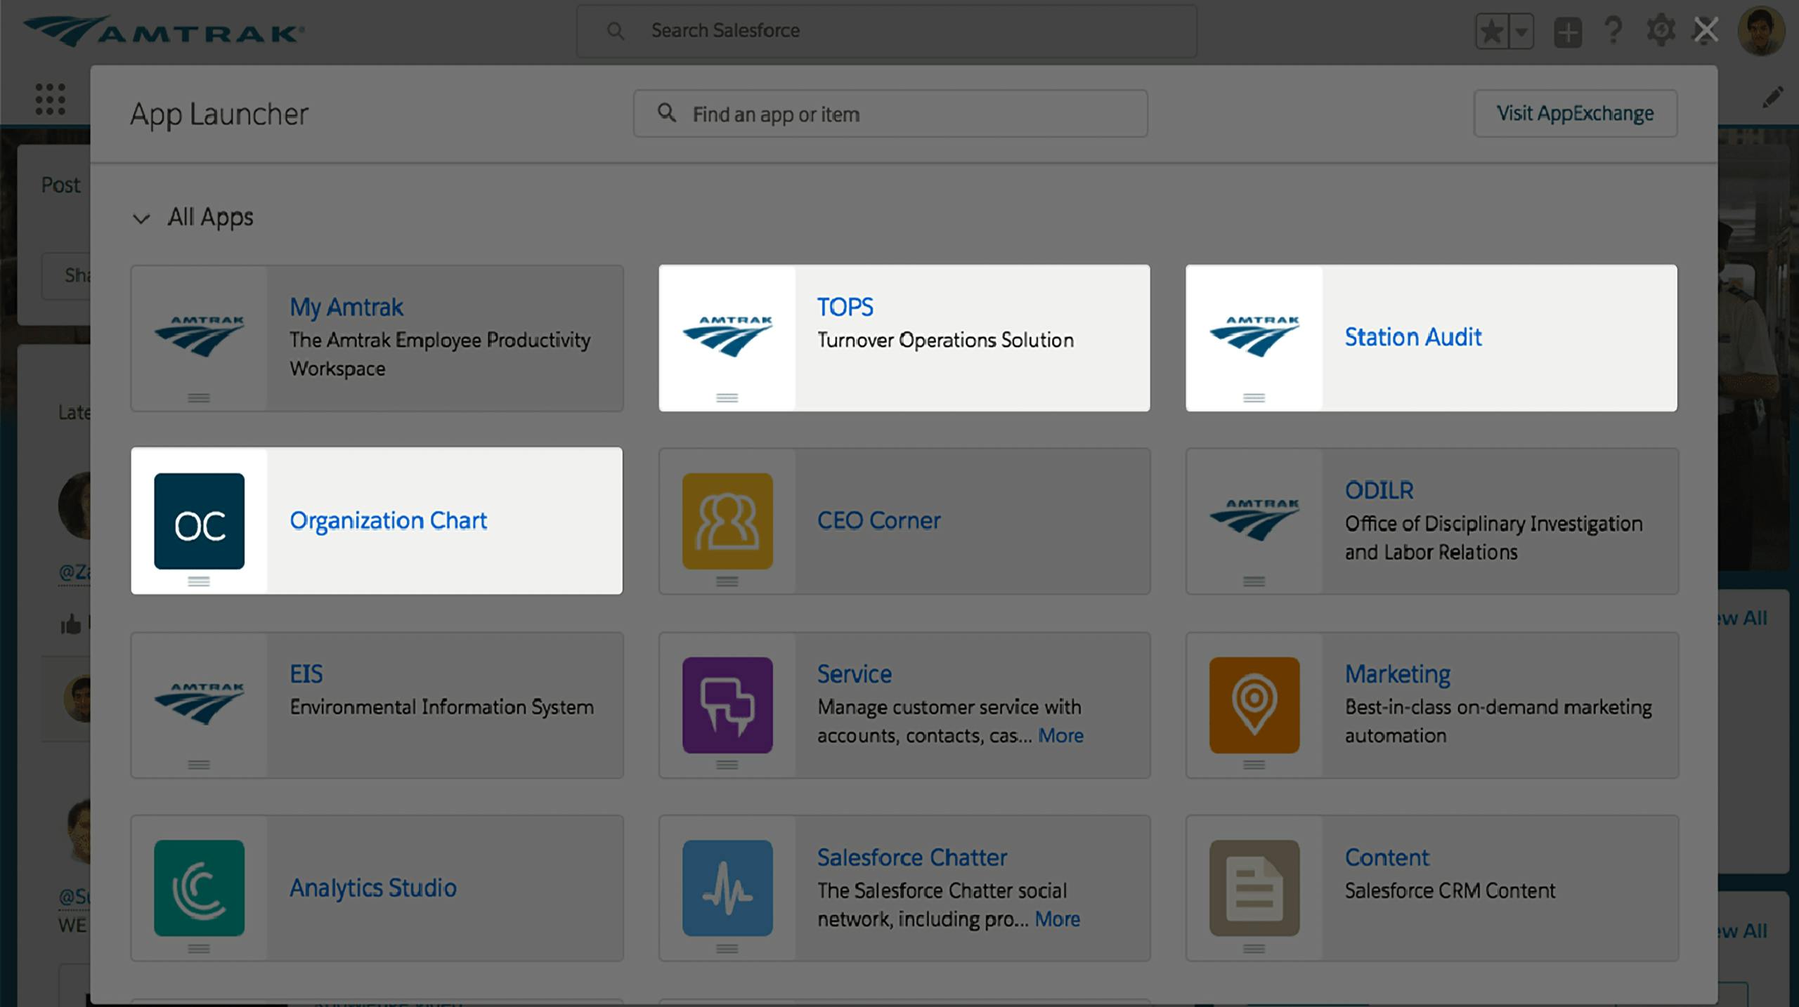
Task: Expand Salesforce Chatter description with More
Action: (x=1057, y=919)
